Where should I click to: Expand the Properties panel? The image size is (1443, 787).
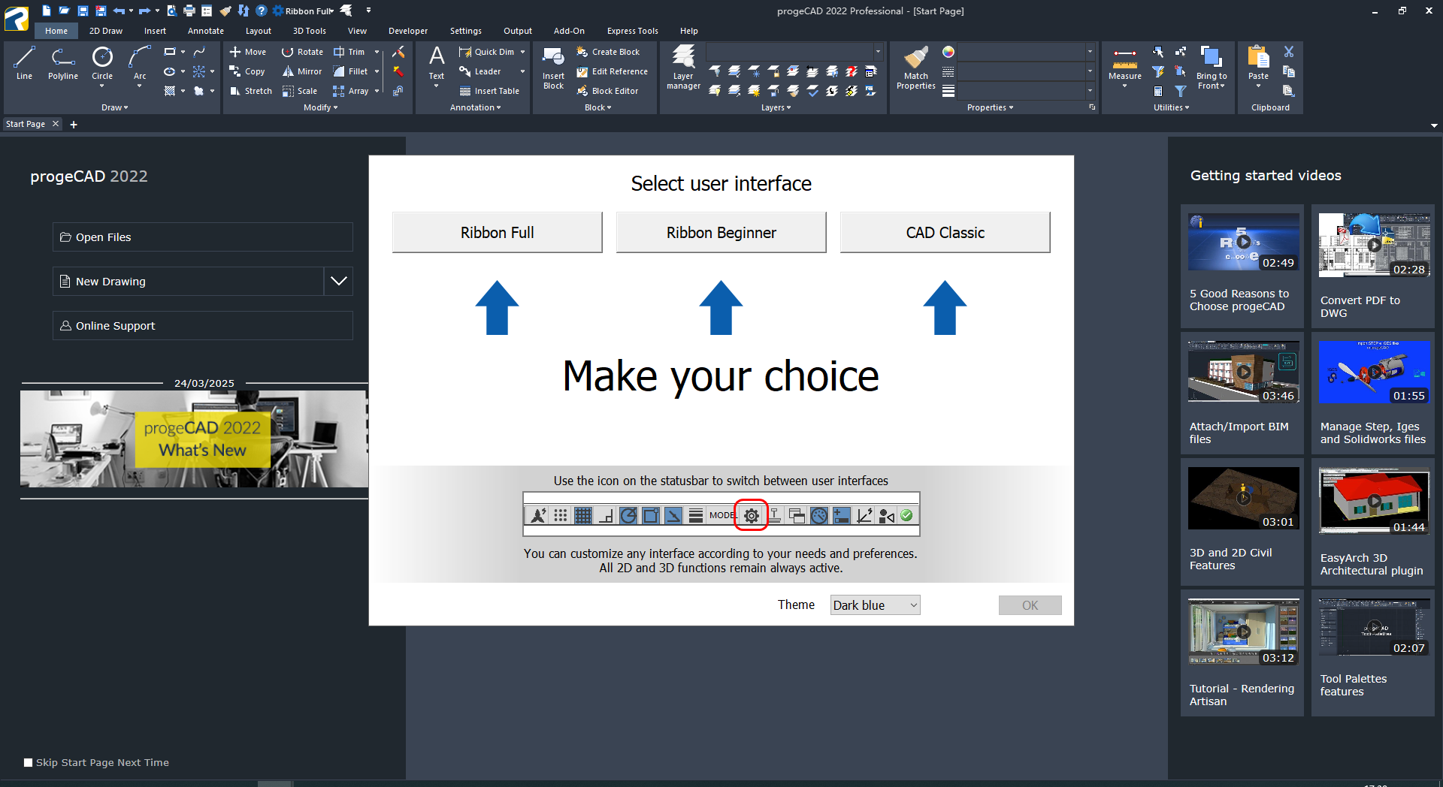991,107
